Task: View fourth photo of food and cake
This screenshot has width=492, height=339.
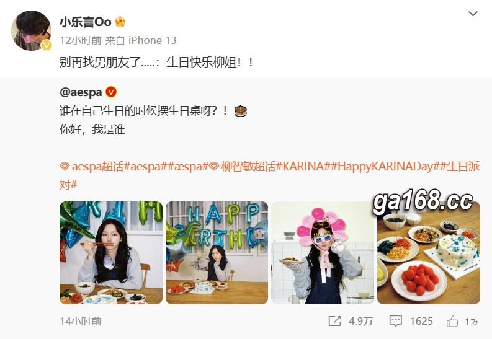Action: point(429,253)
